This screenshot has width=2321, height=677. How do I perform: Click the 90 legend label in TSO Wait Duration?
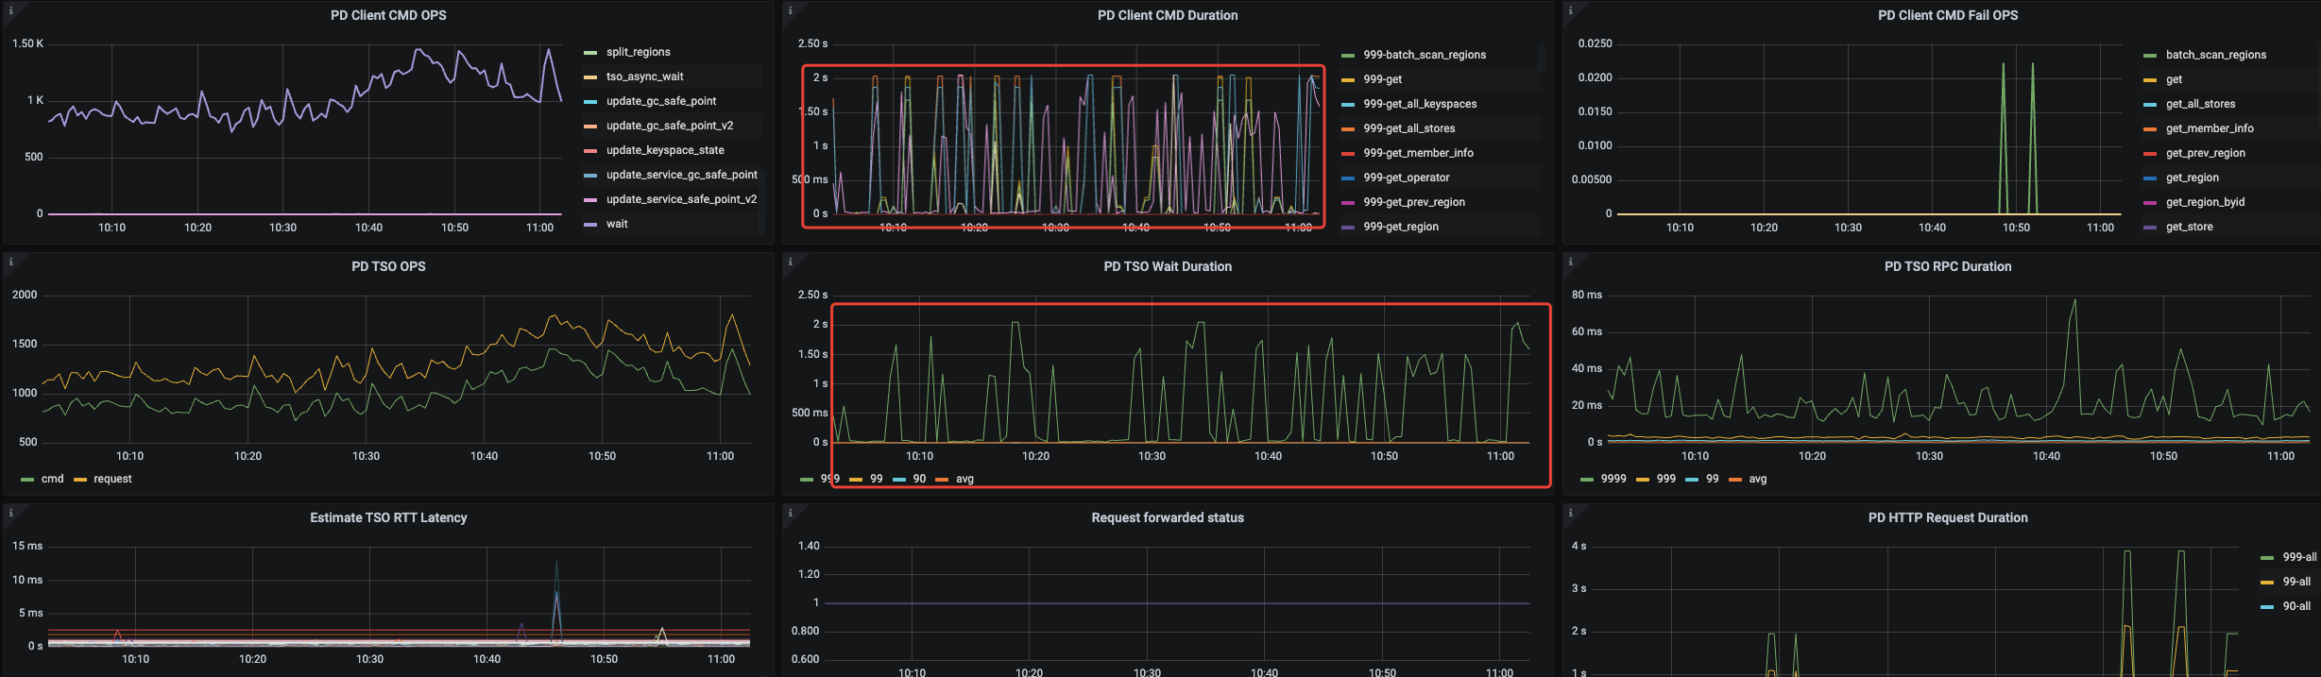point(919,479)
